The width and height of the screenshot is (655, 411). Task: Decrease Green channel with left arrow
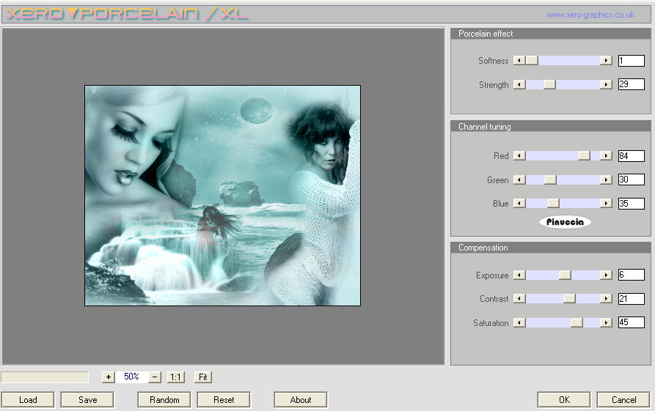pyautogui.click(x=519, y=179)
